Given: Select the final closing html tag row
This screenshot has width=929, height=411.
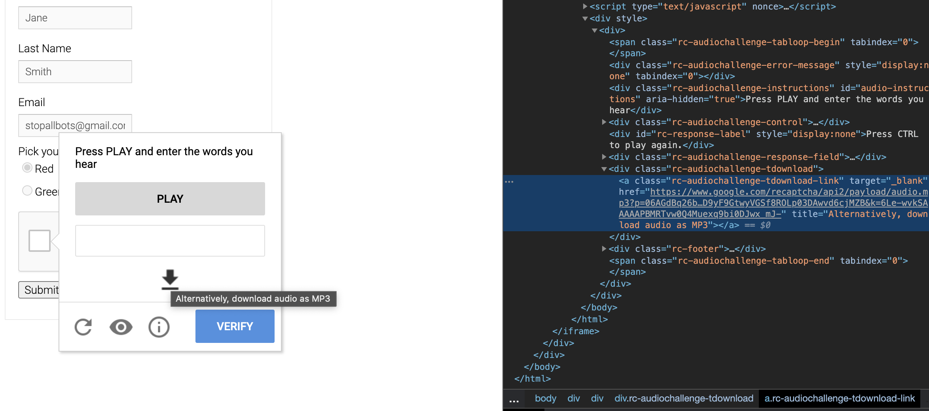Looking at the screenshot, I should click(x=533, y=379).
